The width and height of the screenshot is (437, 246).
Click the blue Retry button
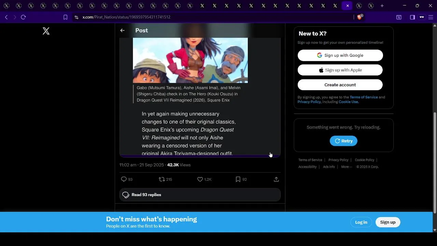point(343,141)
